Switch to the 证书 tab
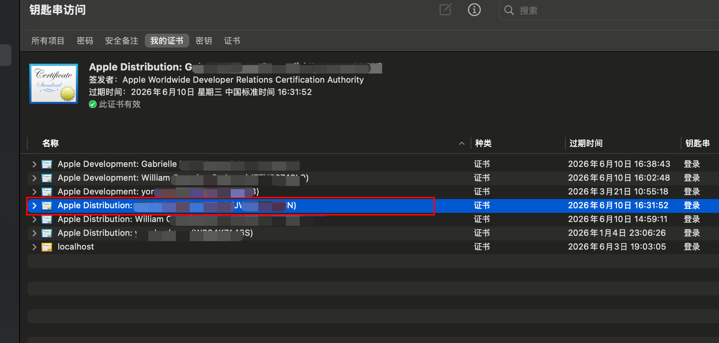Viewport: 719px width, 343px height. 232,41
